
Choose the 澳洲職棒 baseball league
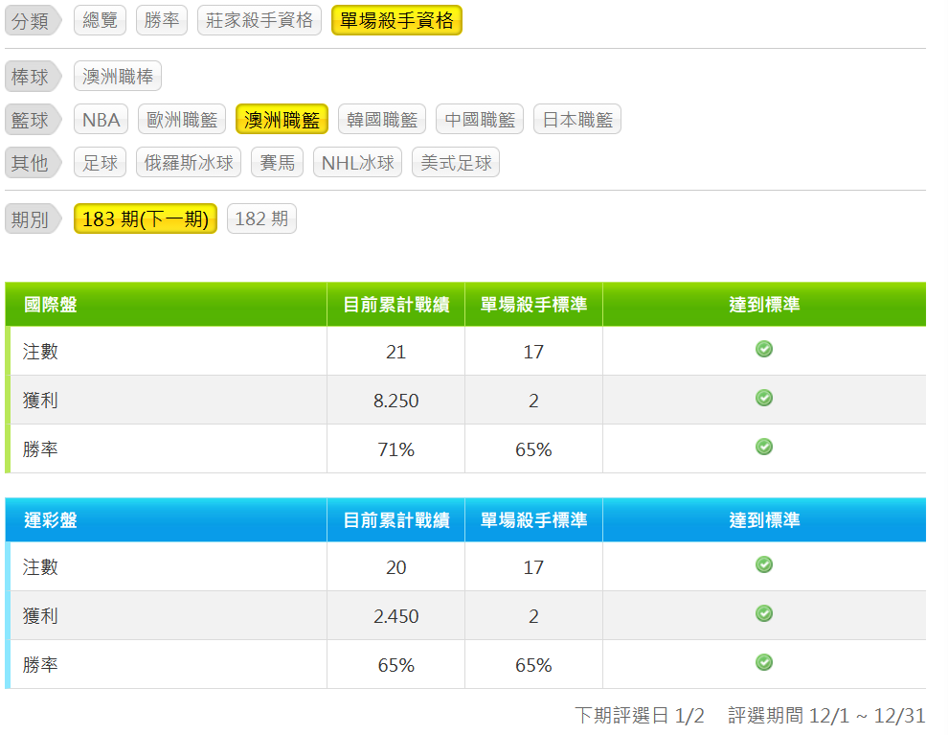click(118, 77)
